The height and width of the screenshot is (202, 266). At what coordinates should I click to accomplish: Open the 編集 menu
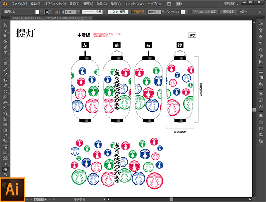pyautogui.click(x=35, y=4)
